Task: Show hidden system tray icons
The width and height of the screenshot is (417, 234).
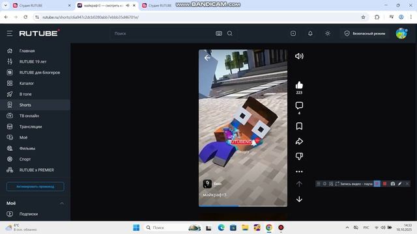Action: (347, 227)
